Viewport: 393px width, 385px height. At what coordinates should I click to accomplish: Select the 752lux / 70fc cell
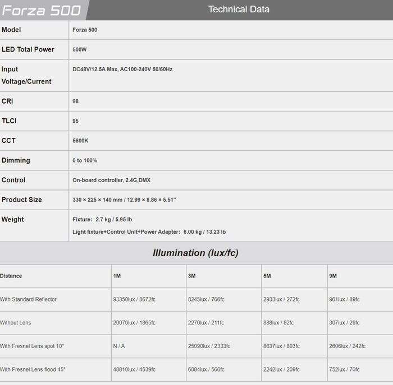(x=344, y=369)
